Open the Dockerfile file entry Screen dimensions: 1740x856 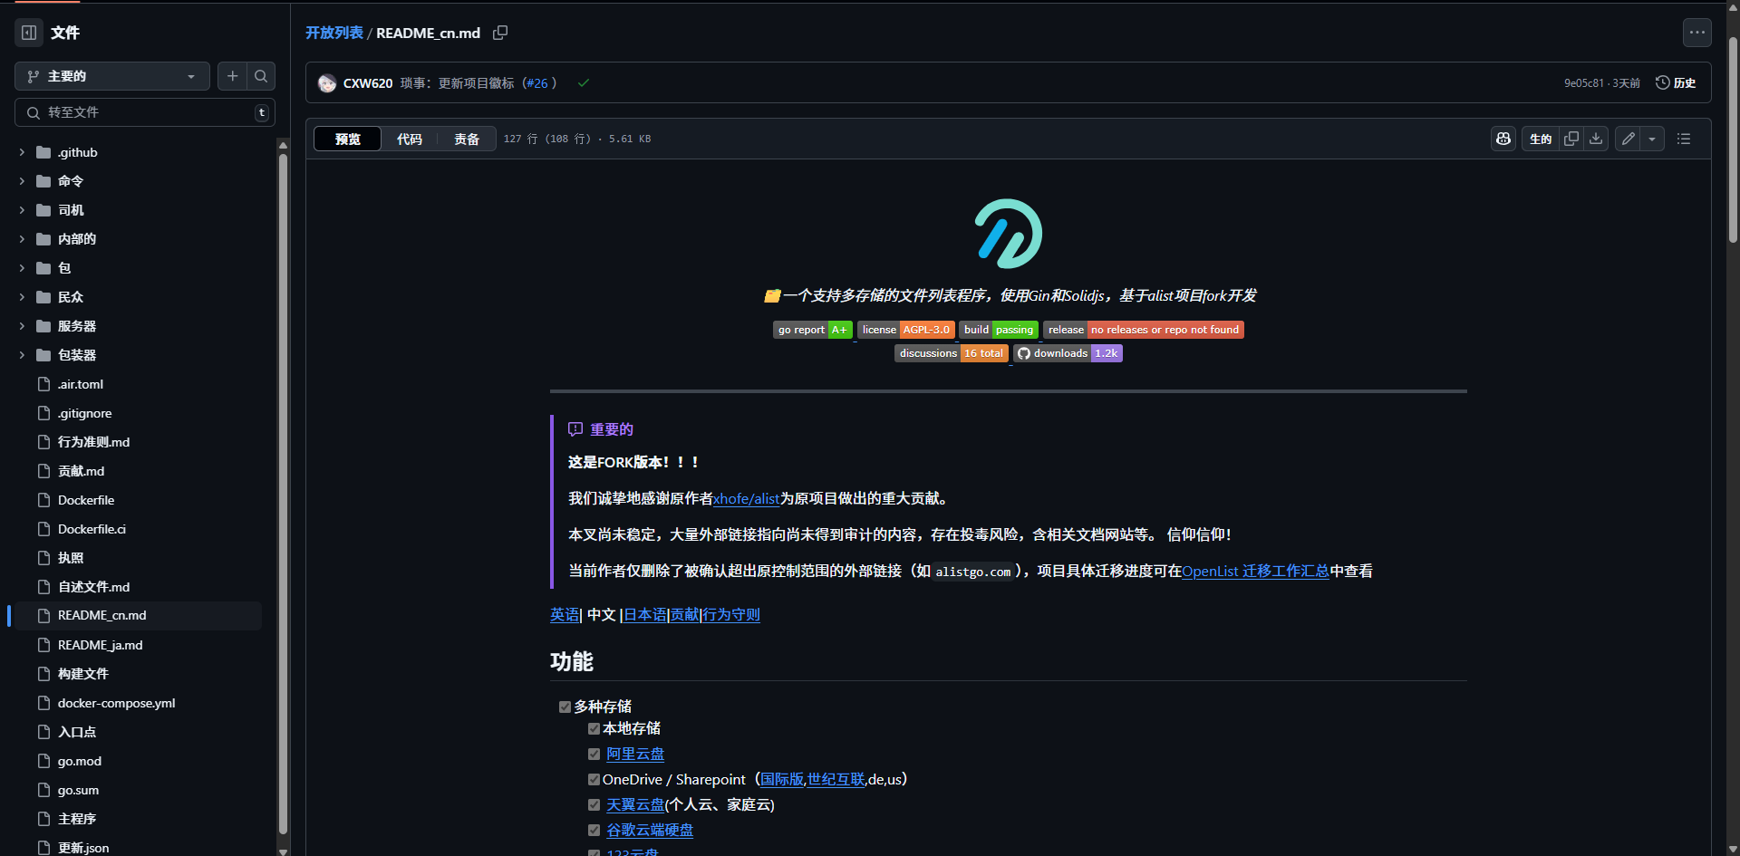click(x=86, y=500)
